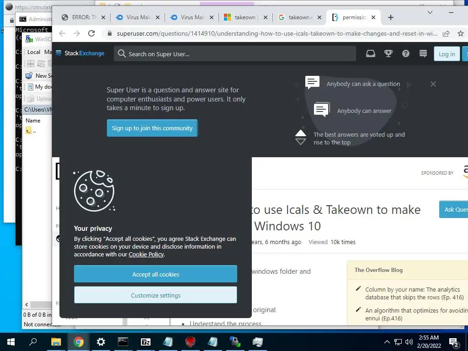Open the analytics database blog post link
This screenshot has width=468, height=351.
414,293
